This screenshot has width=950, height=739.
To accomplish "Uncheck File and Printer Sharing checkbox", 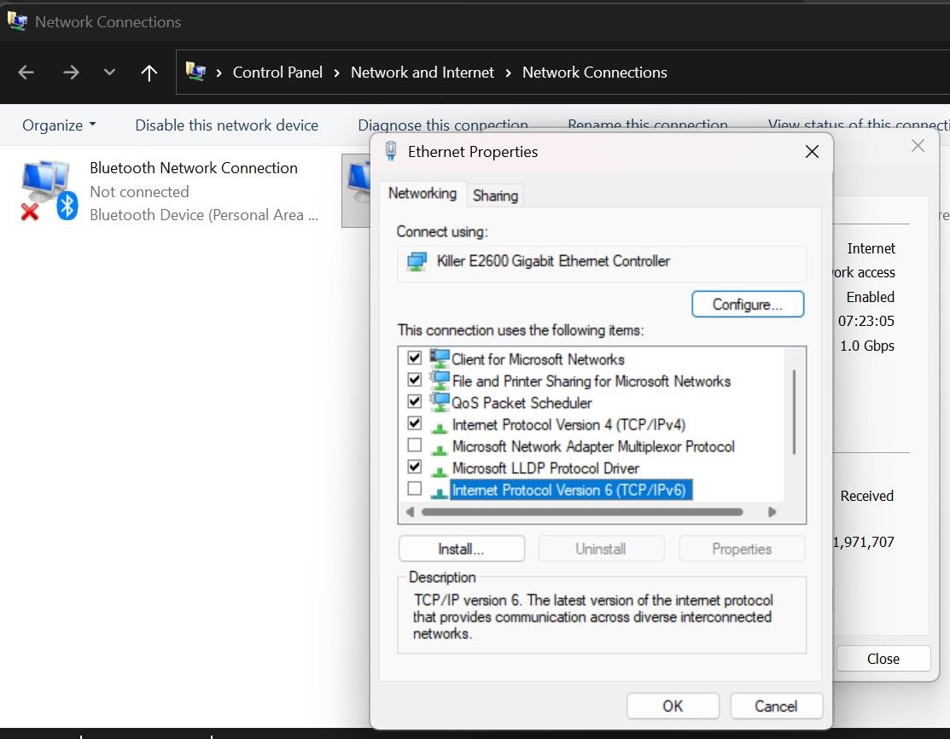I will (415, 380).
